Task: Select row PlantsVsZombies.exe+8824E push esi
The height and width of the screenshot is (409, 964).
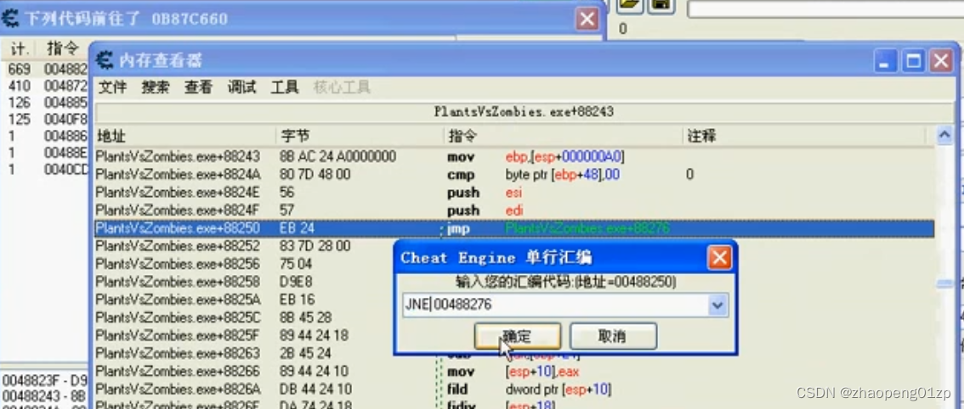Action: tap(514, 193)
